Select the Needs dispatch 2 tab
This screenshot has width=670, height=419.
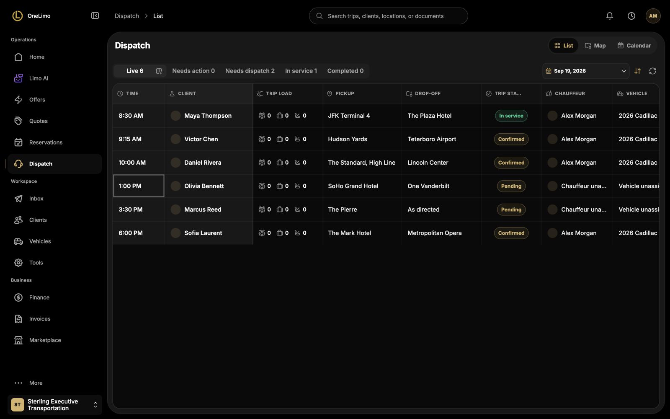[x=250, y=71]
